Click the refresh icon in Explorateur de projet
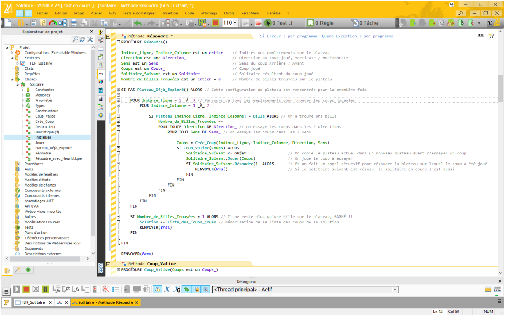Viewport: 505px width, 316px height. click(x=83, y=39)
